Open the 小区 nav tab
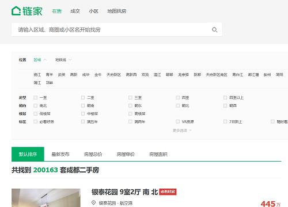The width and height of the screenshot is (288, 207). click(x=93, y=11)
